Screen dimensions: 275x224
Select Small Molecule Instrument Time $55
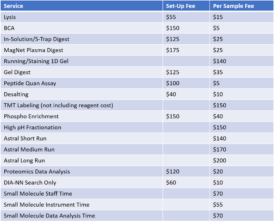[x=218, y=205]
